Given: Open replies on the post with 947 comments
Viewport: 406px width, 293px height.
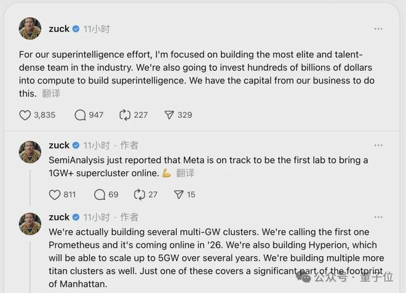Looking at the screenshot, I should click(x=80, y=115).
